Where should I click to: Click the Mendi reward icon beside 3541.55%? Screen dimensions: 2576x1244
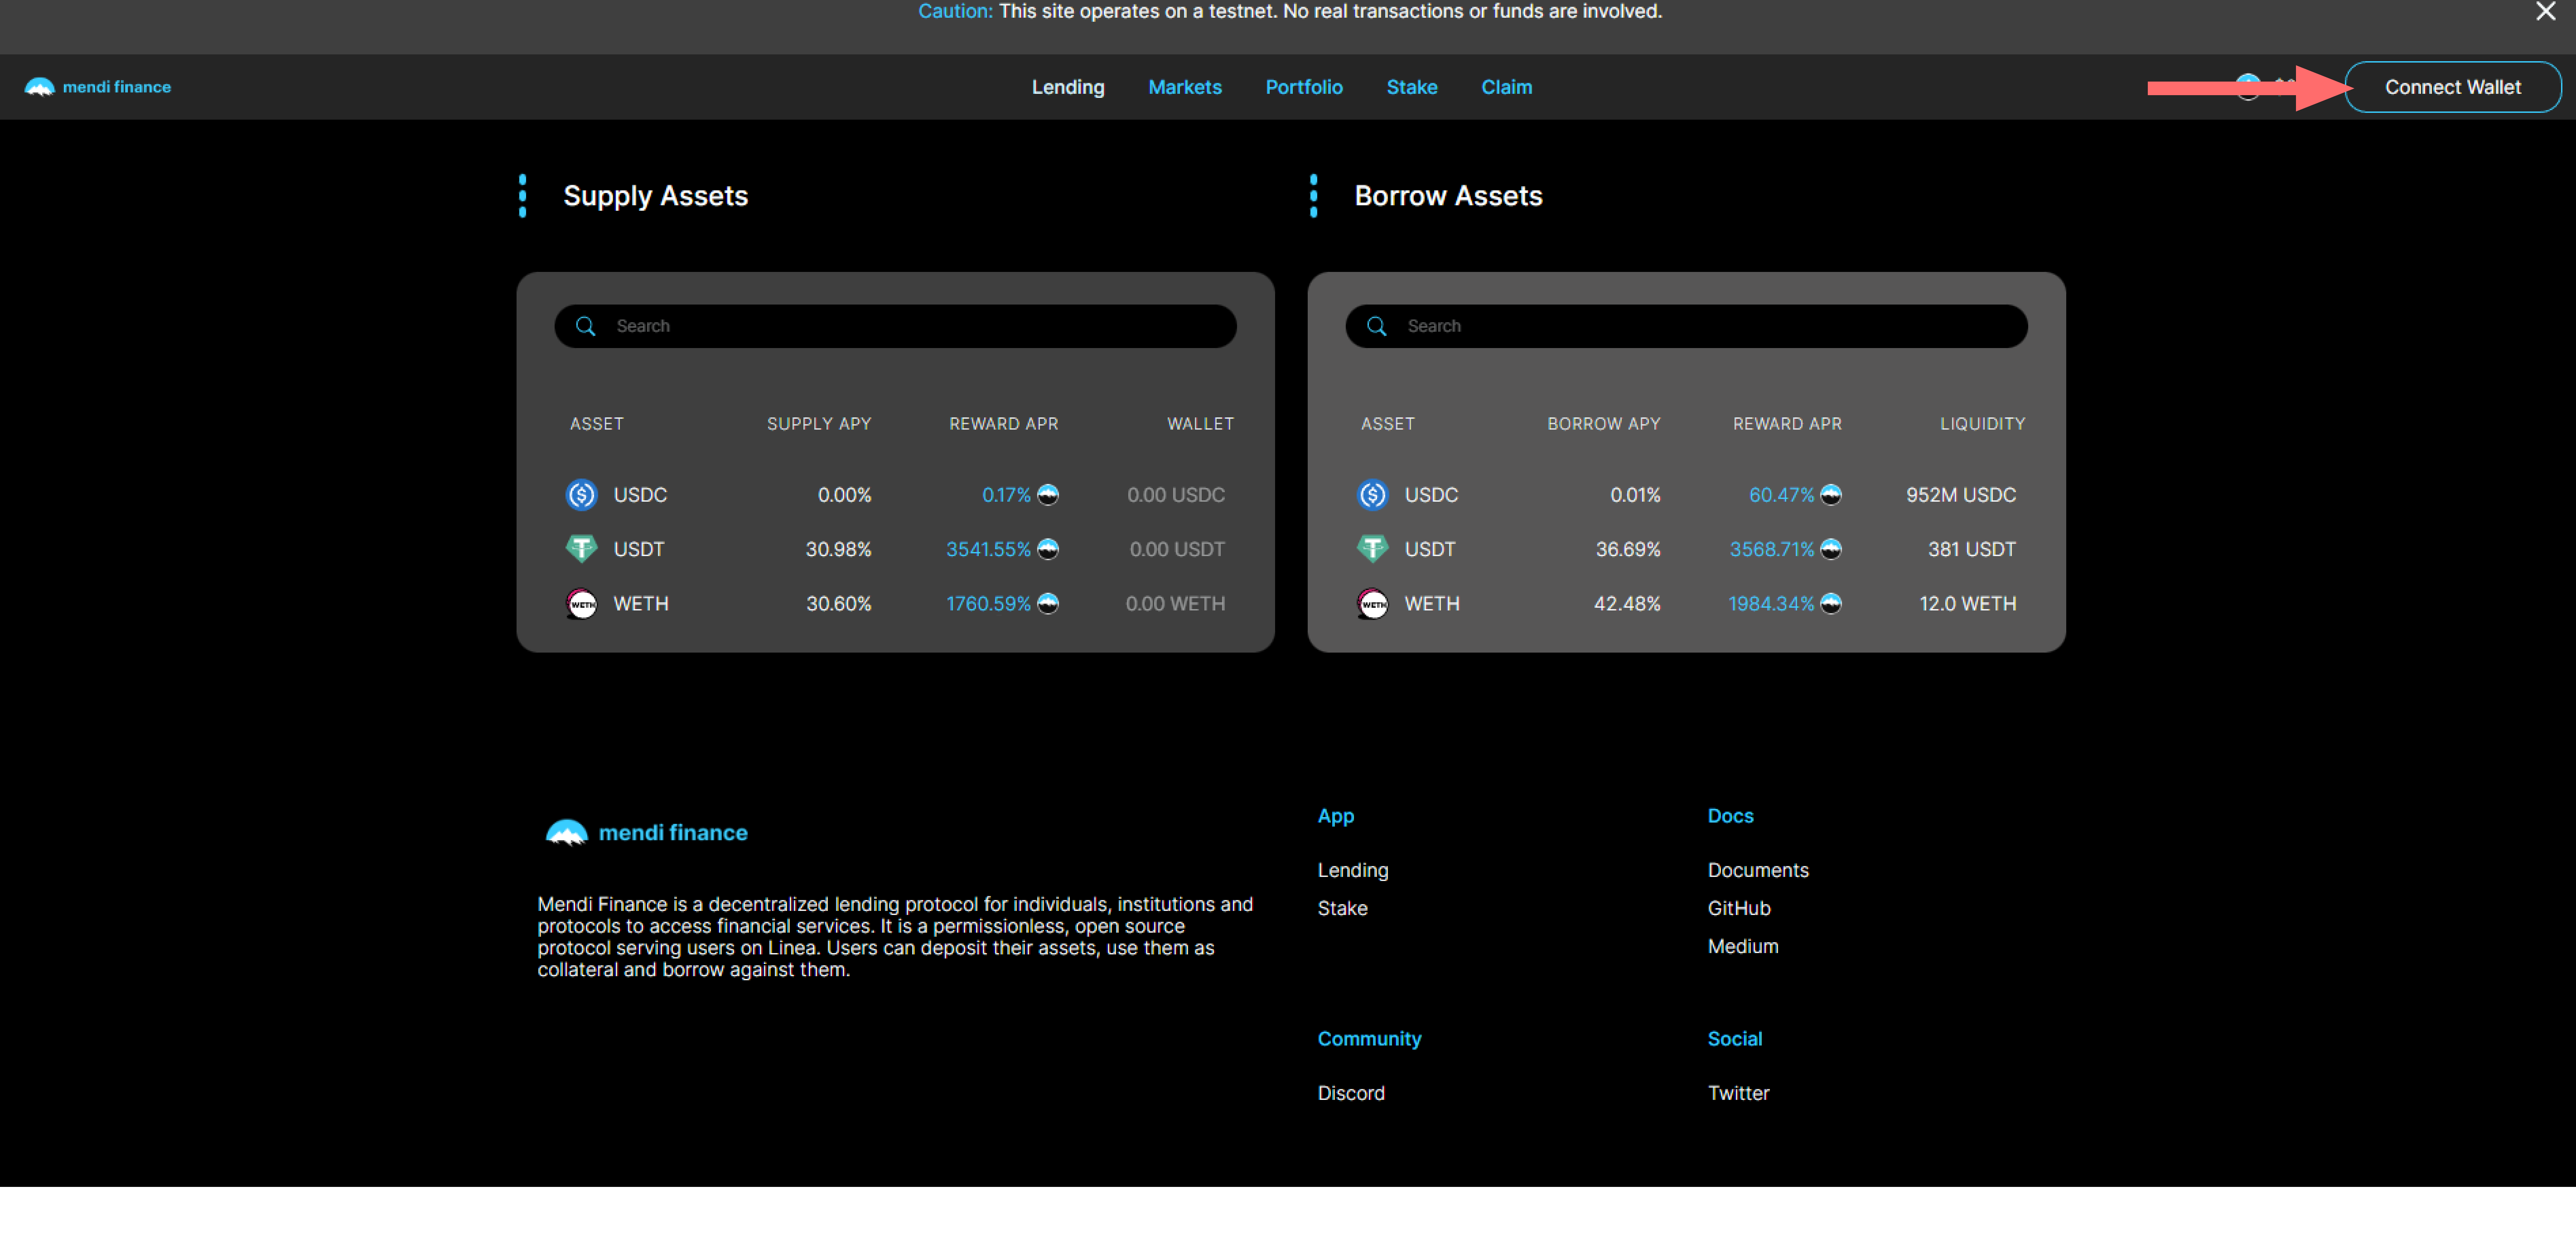[1048, 549]
